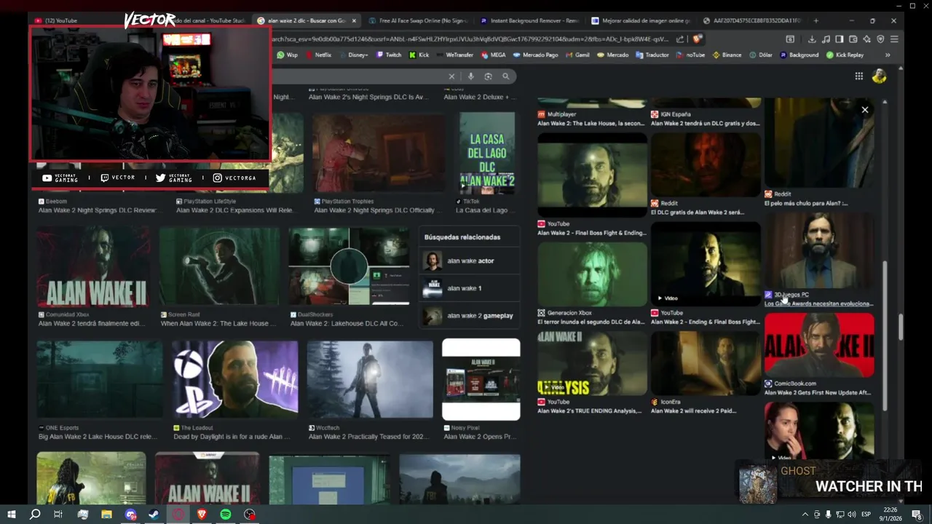Close the image preview side panel
This screenshot has height=524, width=932.
pyautogui.click(x=865, y=110)
